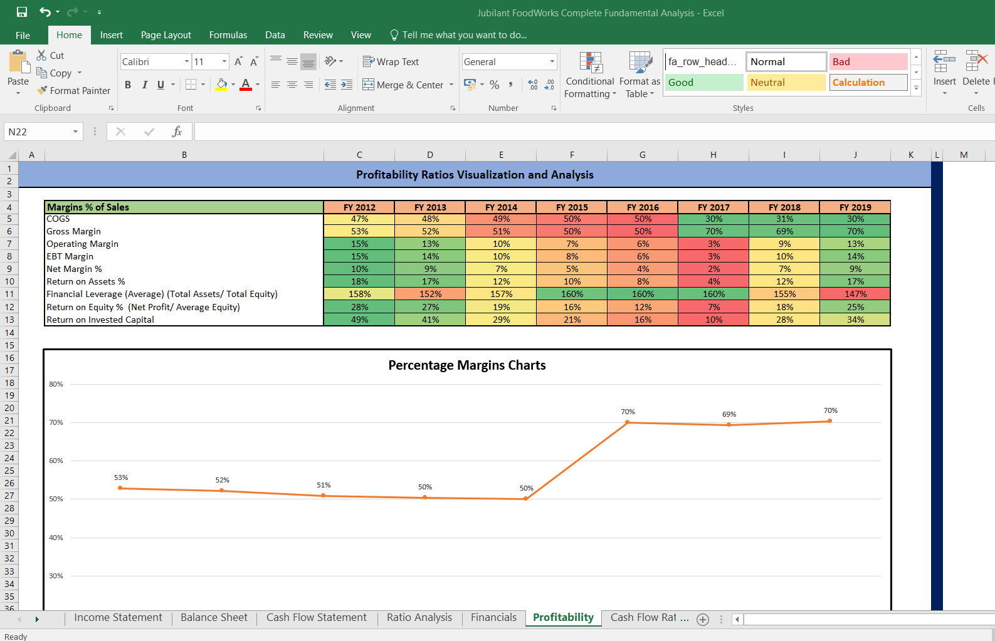Screen dimensions: 995x641
Task: Expand the Merge & Center dropdown arrow
Action: point(451,85)
